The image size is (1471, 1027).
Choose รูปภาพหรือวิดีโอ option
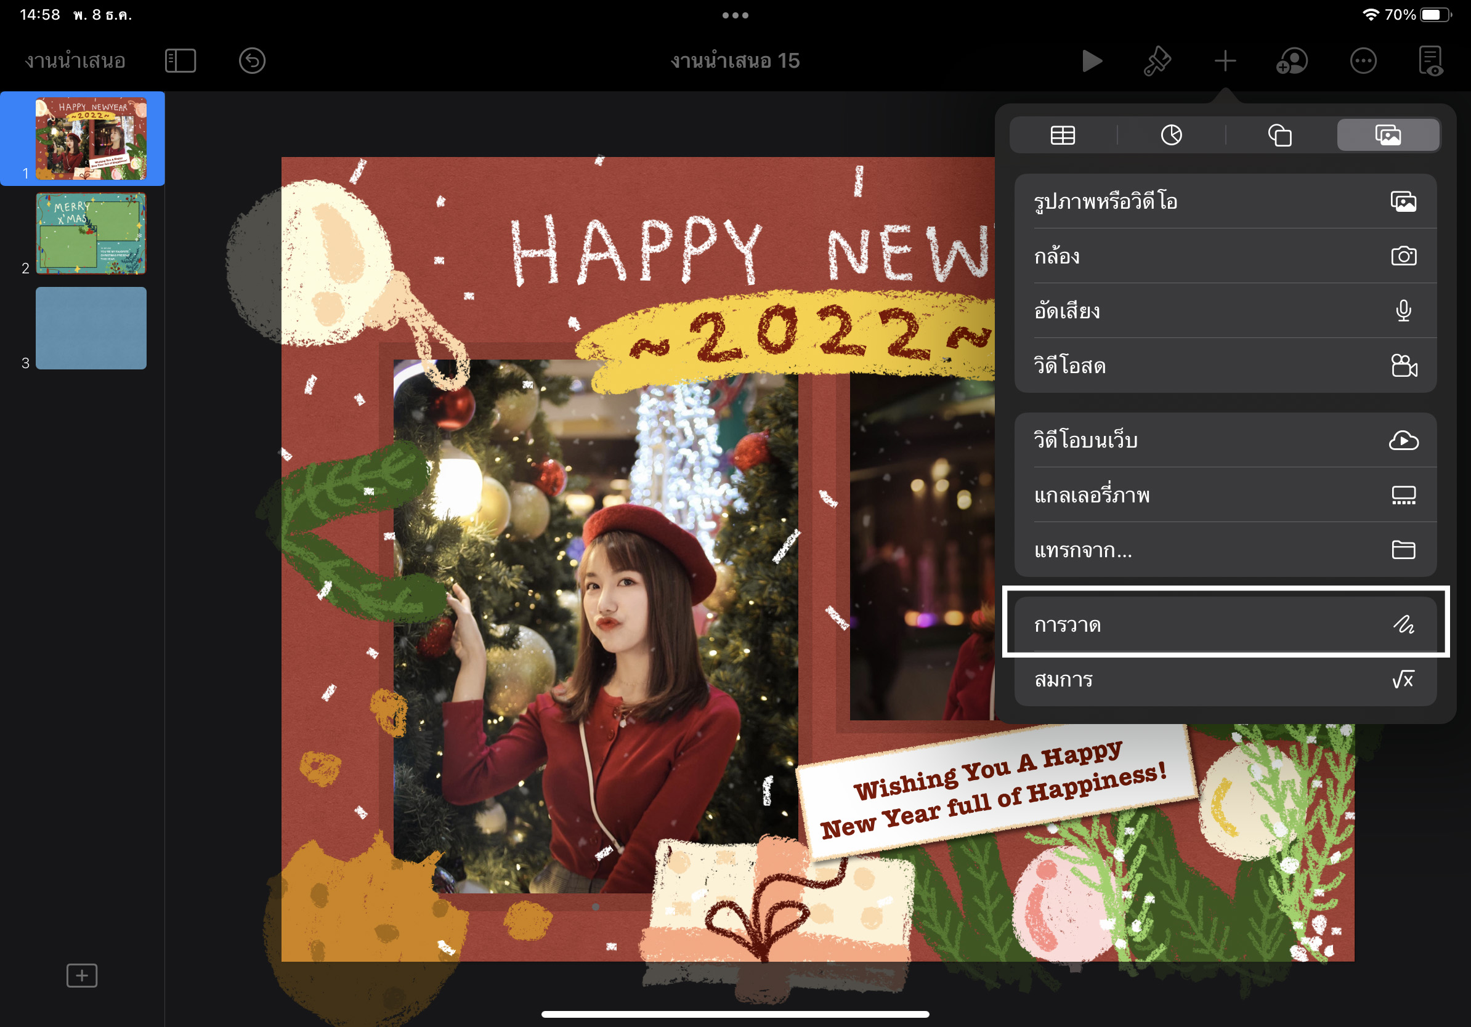[x=1225, y=202]
